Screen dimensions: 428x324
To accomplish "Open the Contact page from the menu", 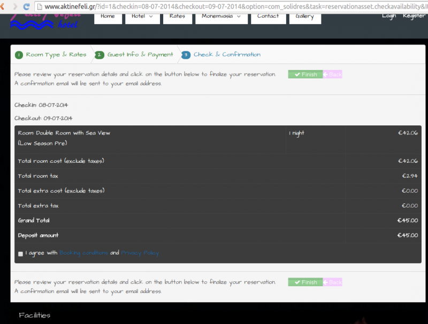I will (267, 16).
